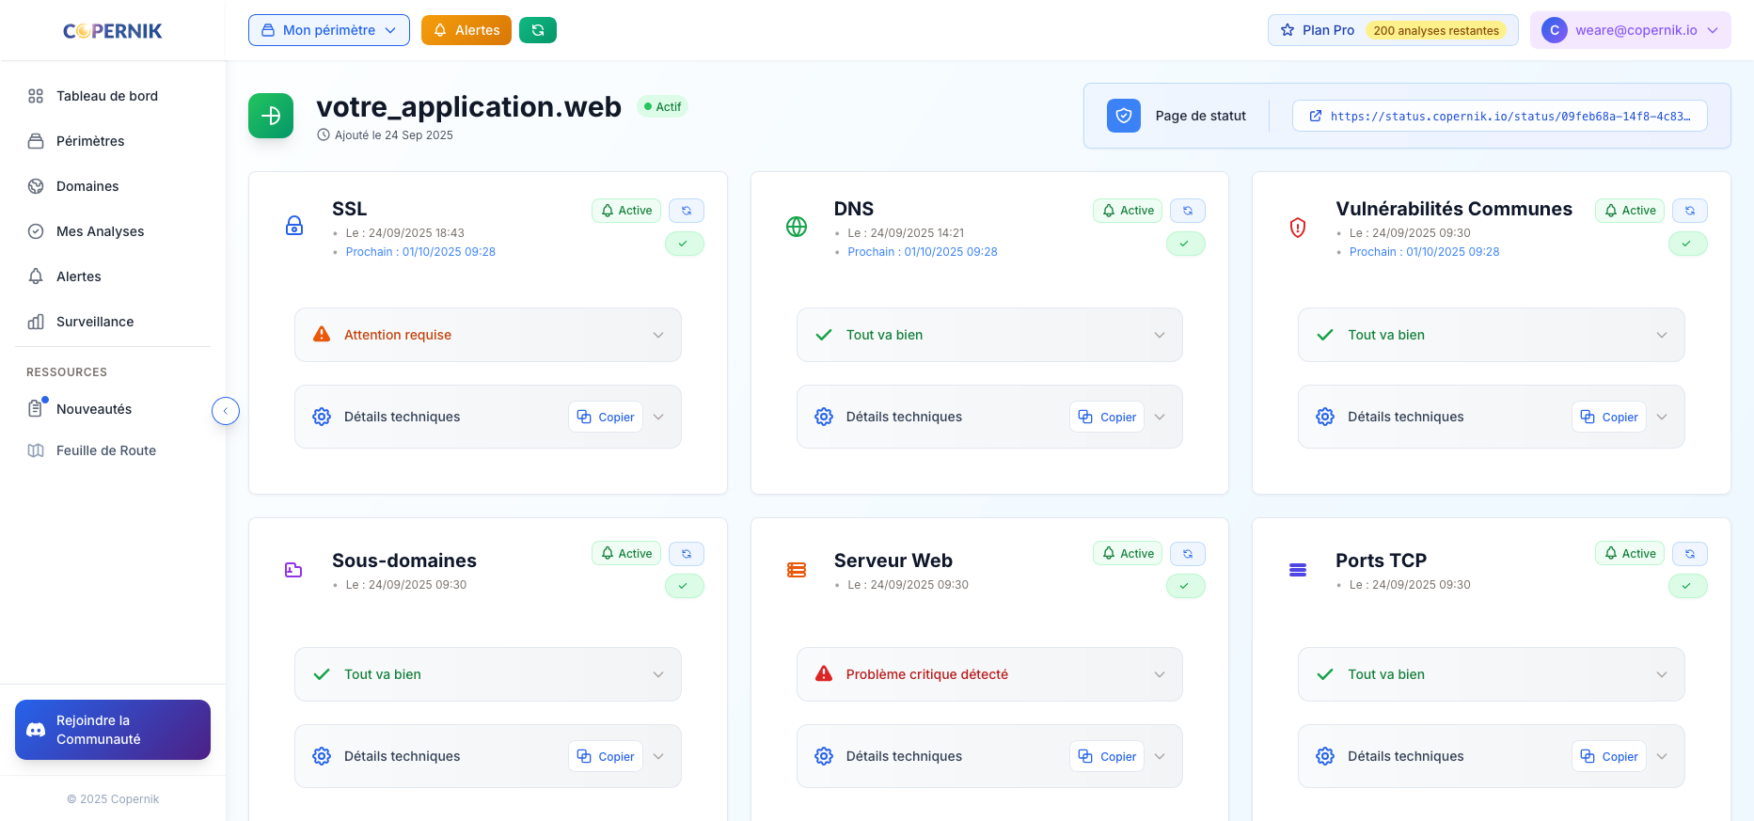Click the green application icon beside title
Image resolution: width=1754 pixels, height=821 pixels.
click(x=271, y=116)
